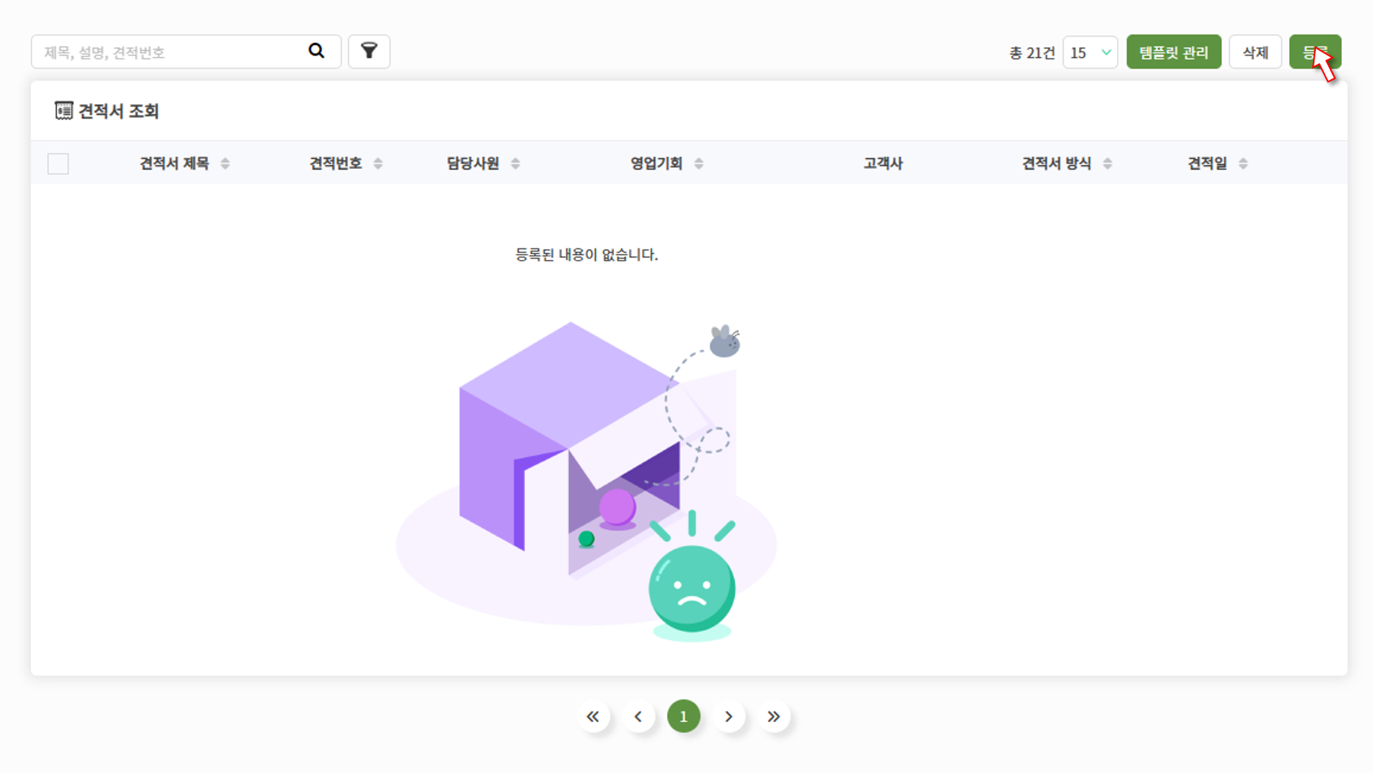1373x773 pixels.
Task: Click the 견적서 제목 header label
Action: pos(174,163)
